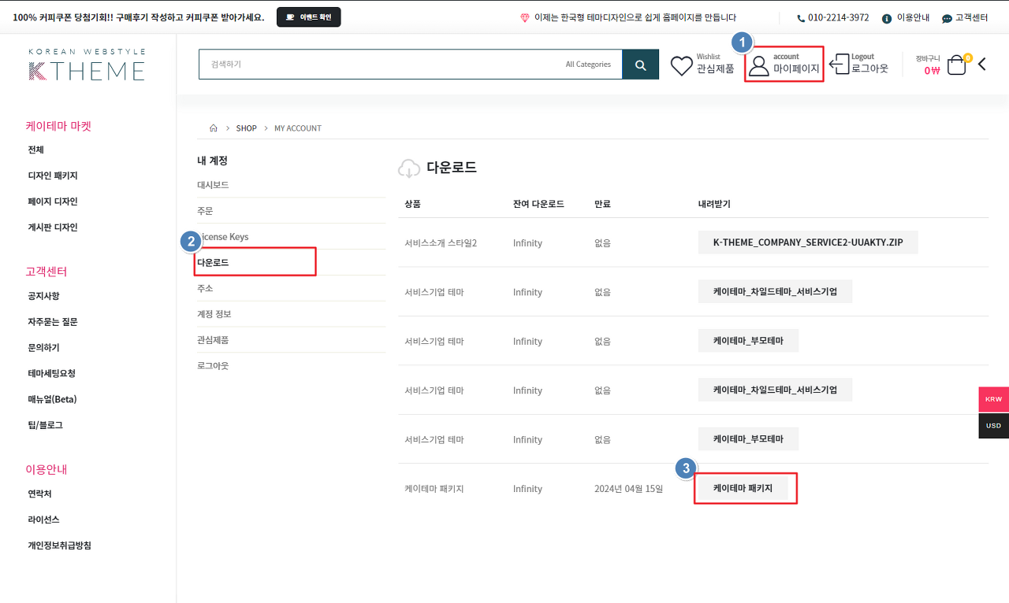Image resolution: width=1009 pixels, height=603 pixels.
Task: Open 주소 in account menu
Action: point(205,288)
